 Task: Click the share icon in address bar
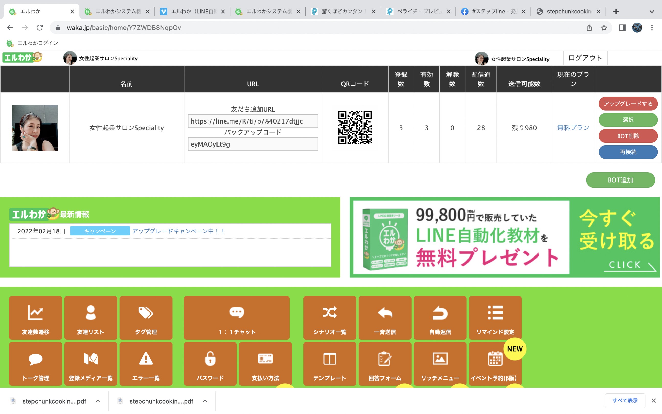tap(589, 28)
